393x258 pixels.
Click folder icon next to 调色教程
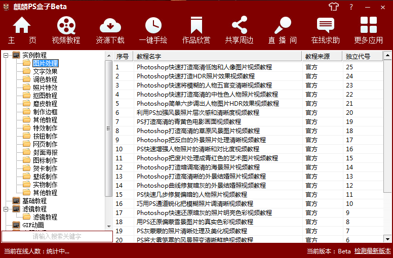pos(26,79)
